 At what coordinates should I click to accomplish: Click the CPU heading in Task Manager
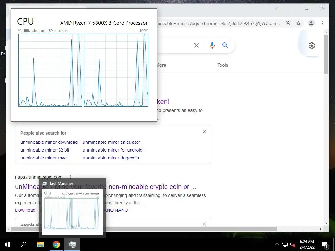[26, 21]
